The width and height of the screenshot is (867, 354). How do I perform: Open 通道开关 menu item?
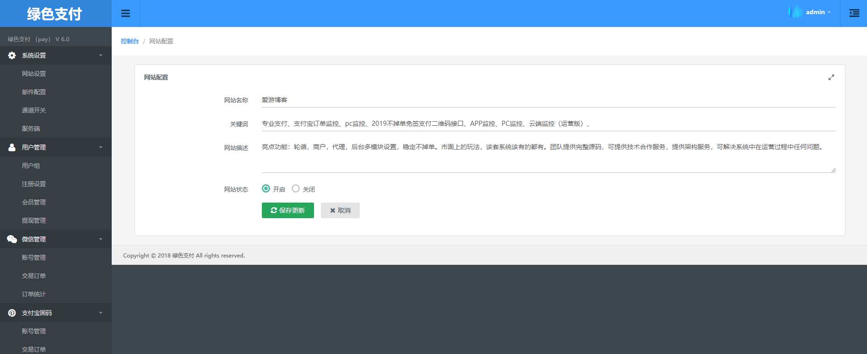pos(56,110)
